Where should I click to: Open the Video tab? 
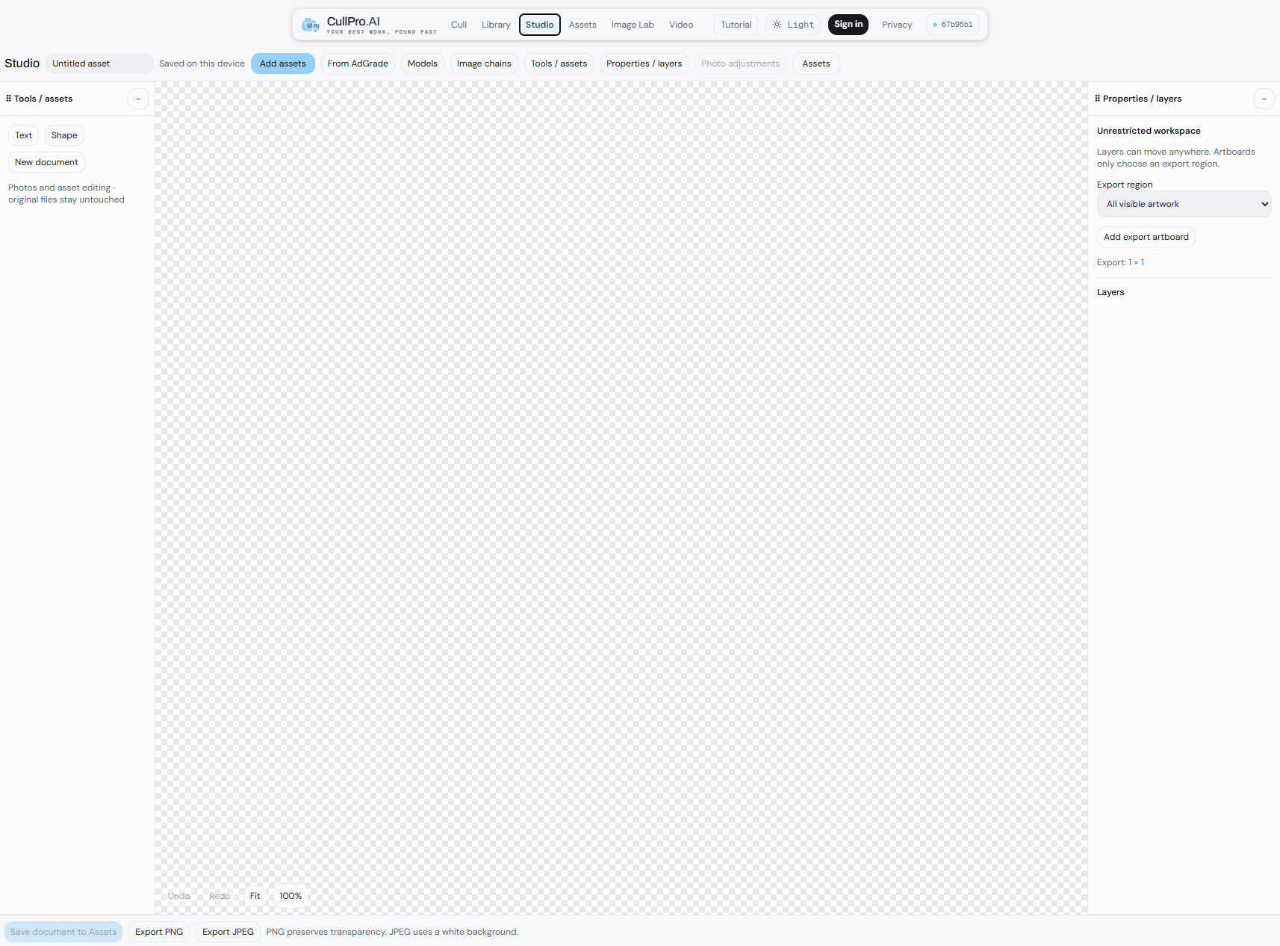[x=681, y=25]
